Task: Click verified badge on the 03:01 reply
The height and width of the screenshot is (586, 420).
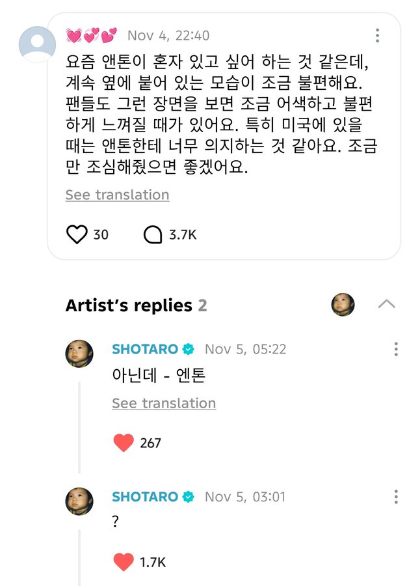Action: pos(189,497)
